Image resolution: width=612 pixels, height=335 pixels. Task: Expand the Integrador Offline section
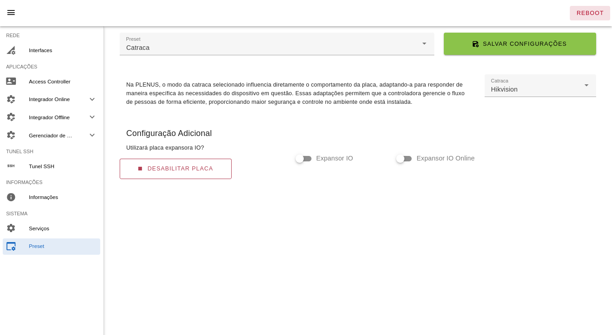pos(92,117)
